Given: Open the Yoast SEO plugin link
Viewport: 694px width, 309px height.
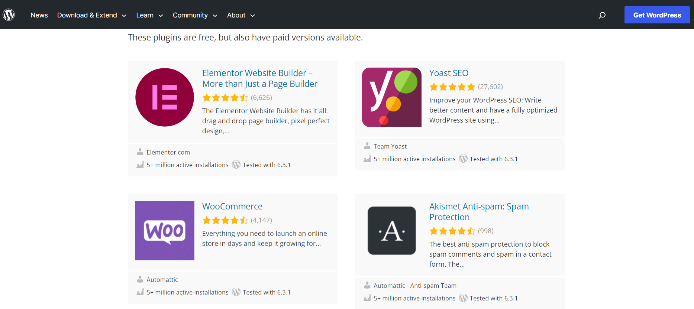Looking at the screenshot, I should 449,73.
